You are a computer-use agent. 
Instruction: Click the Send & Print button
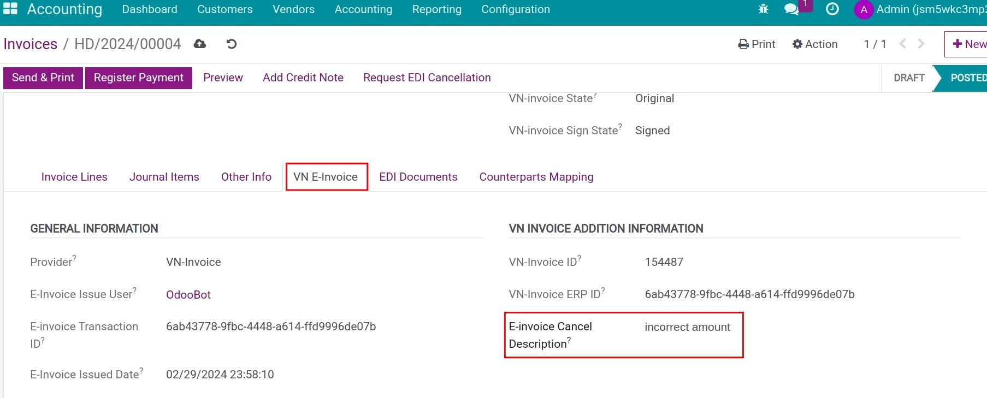point(43,78)
